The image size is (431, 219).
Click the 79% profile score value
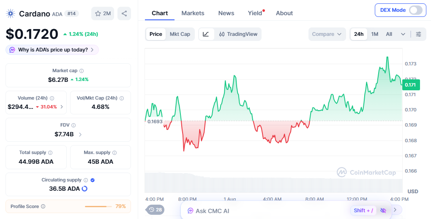[x=121, y=206]
